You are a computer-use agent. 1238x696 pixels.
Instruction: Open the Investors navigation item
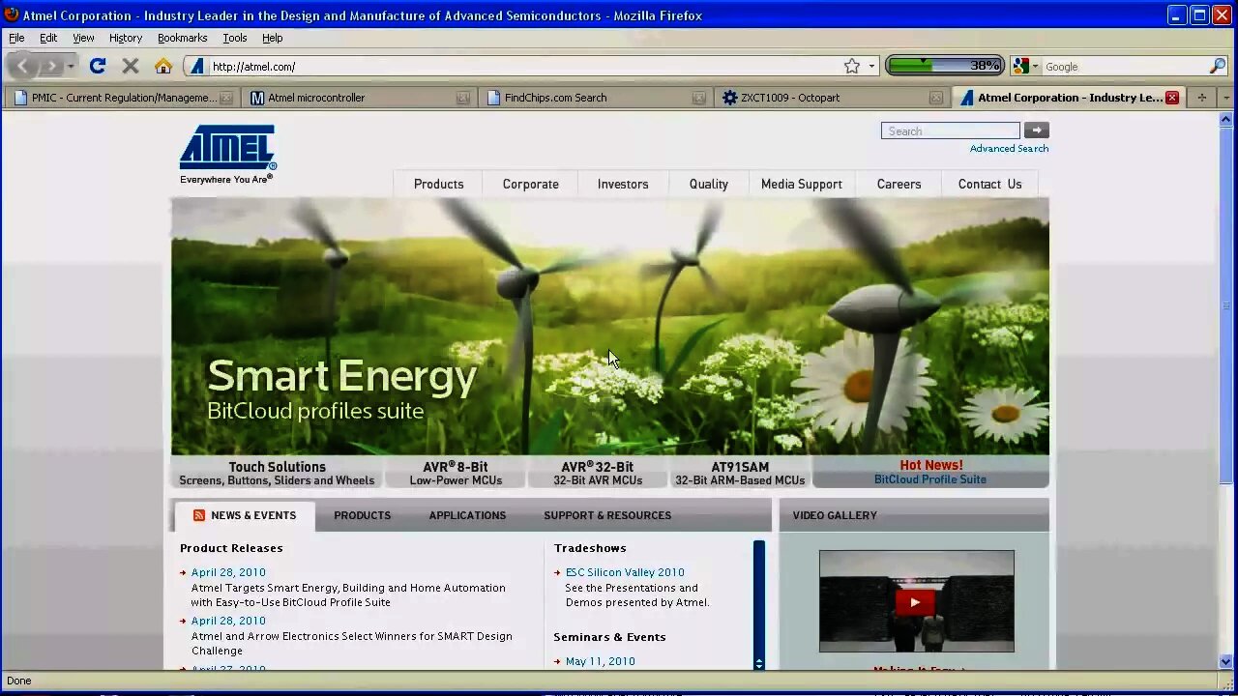click(623, 184)
